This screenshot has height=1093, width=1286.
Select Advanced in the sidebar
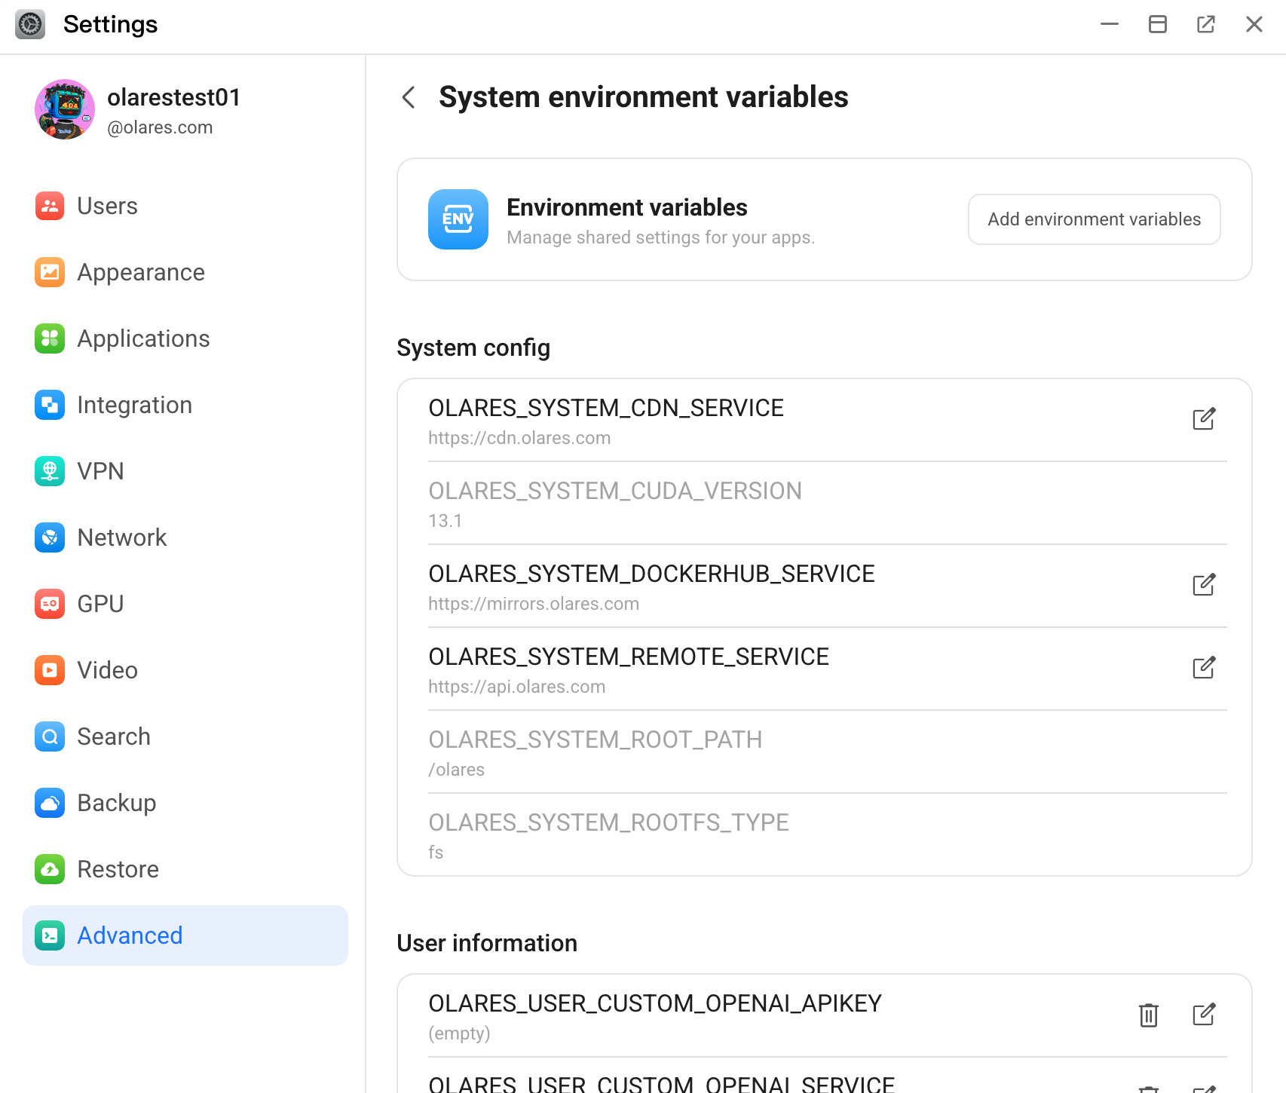pos(129,935)
